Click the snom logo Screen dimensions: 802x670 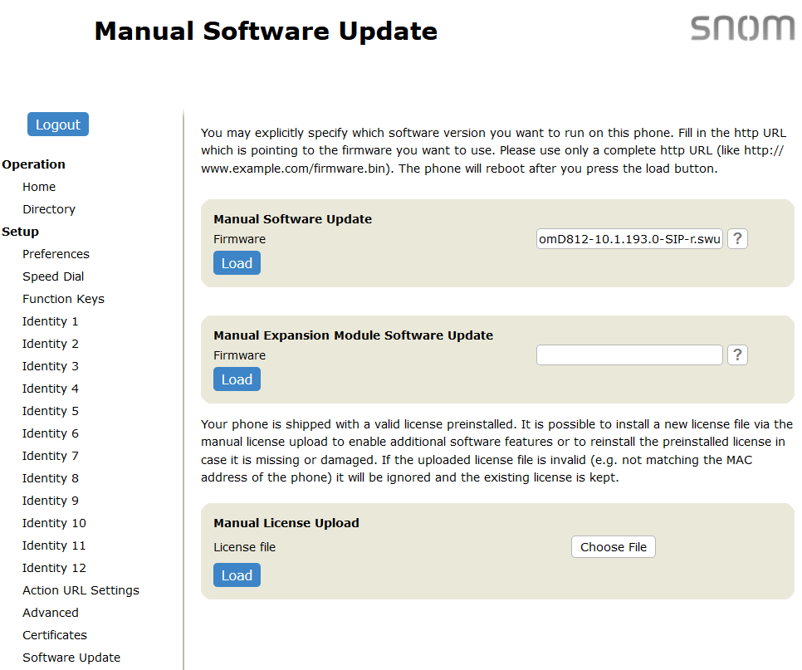pyautogui.click(x=742, y=28)
